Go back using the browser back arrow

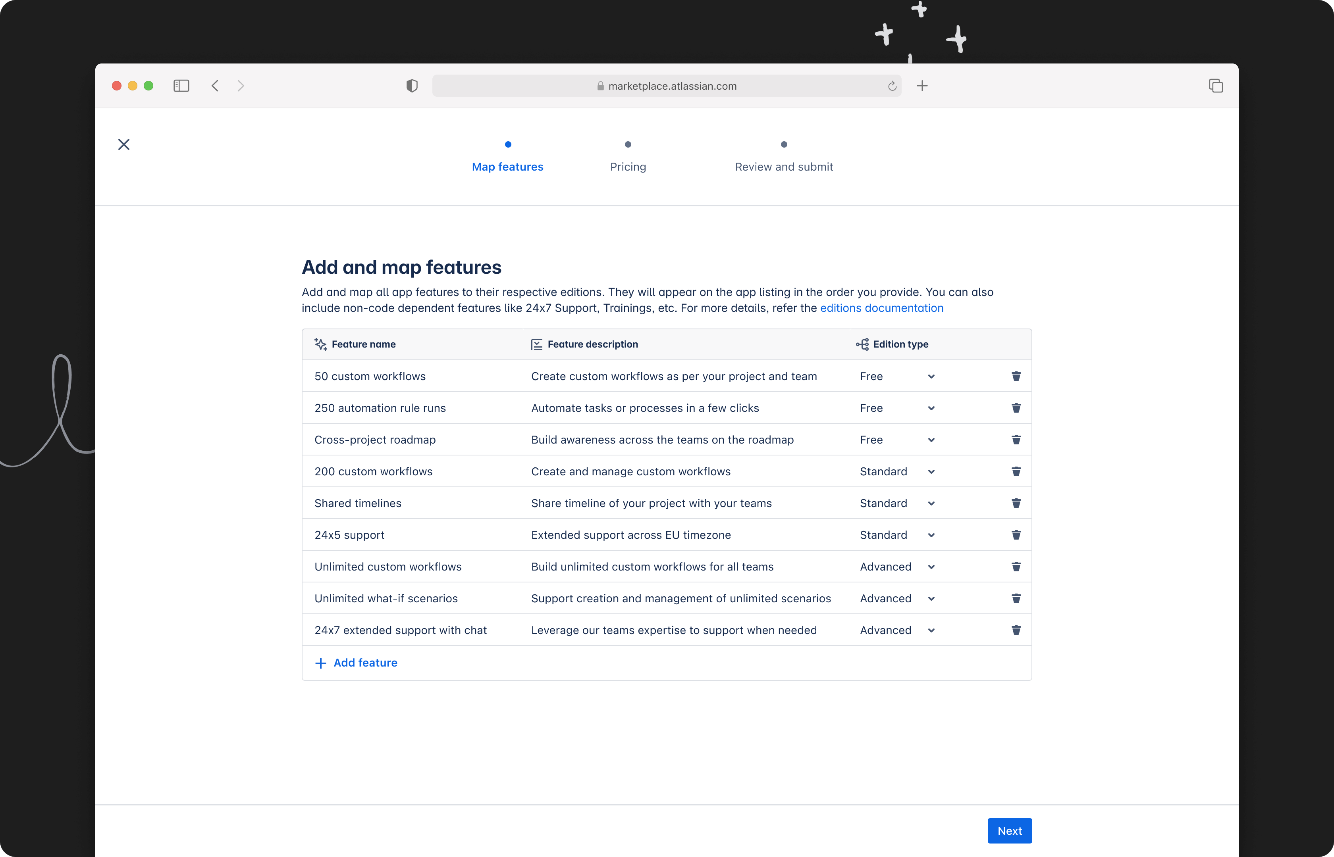pyautogui.click(x=215, y=86)
